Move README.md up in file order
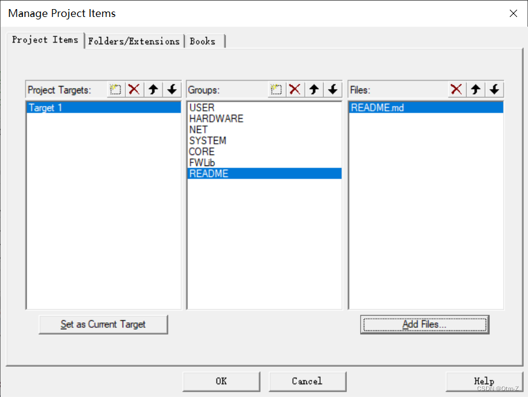528x397 pixels. pos(475,89)
